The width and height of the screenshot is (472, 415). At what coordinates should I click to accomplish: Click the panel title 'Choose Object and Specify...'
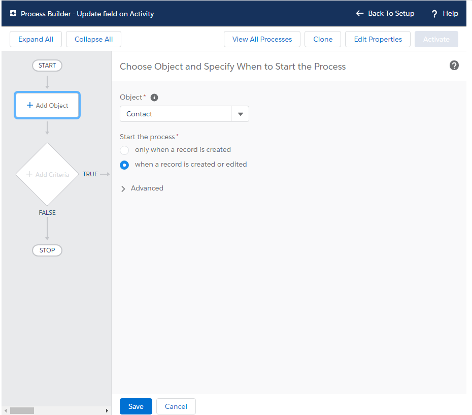pyautogui.click(x=232, y=67)
